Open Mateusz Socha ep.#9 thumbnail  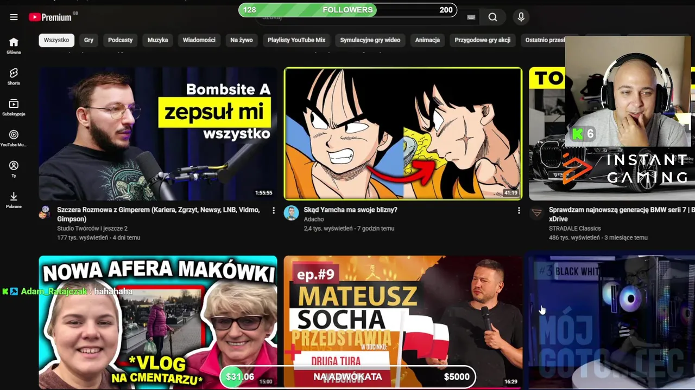pyautogui.click(x=403, y=322)
